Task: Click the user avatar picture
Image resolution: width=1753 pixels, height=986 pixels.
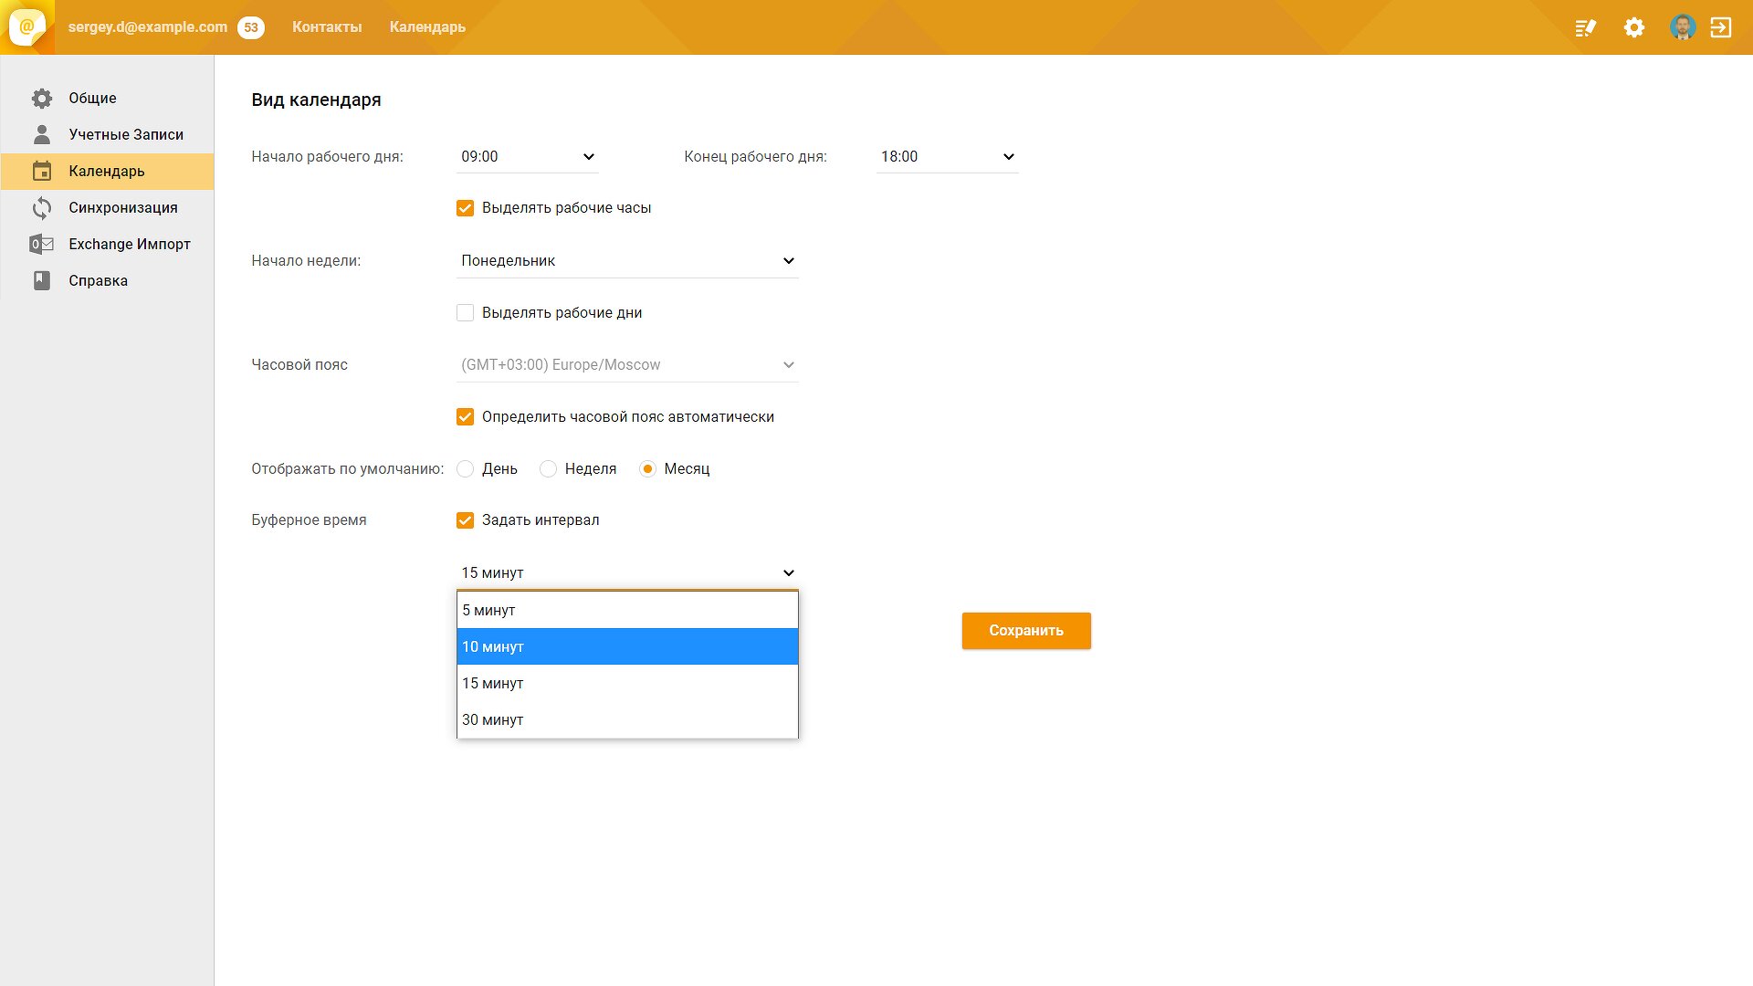Action: 1683,27
